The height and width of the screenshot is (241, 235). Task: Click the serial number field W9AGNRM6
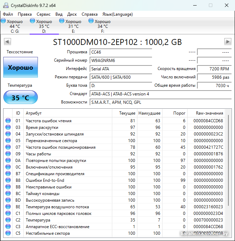(x=121, y=60)
